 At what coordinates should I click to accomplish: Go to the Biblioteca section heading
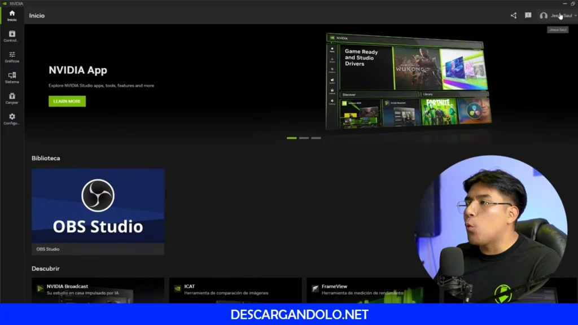pos(45,158)
